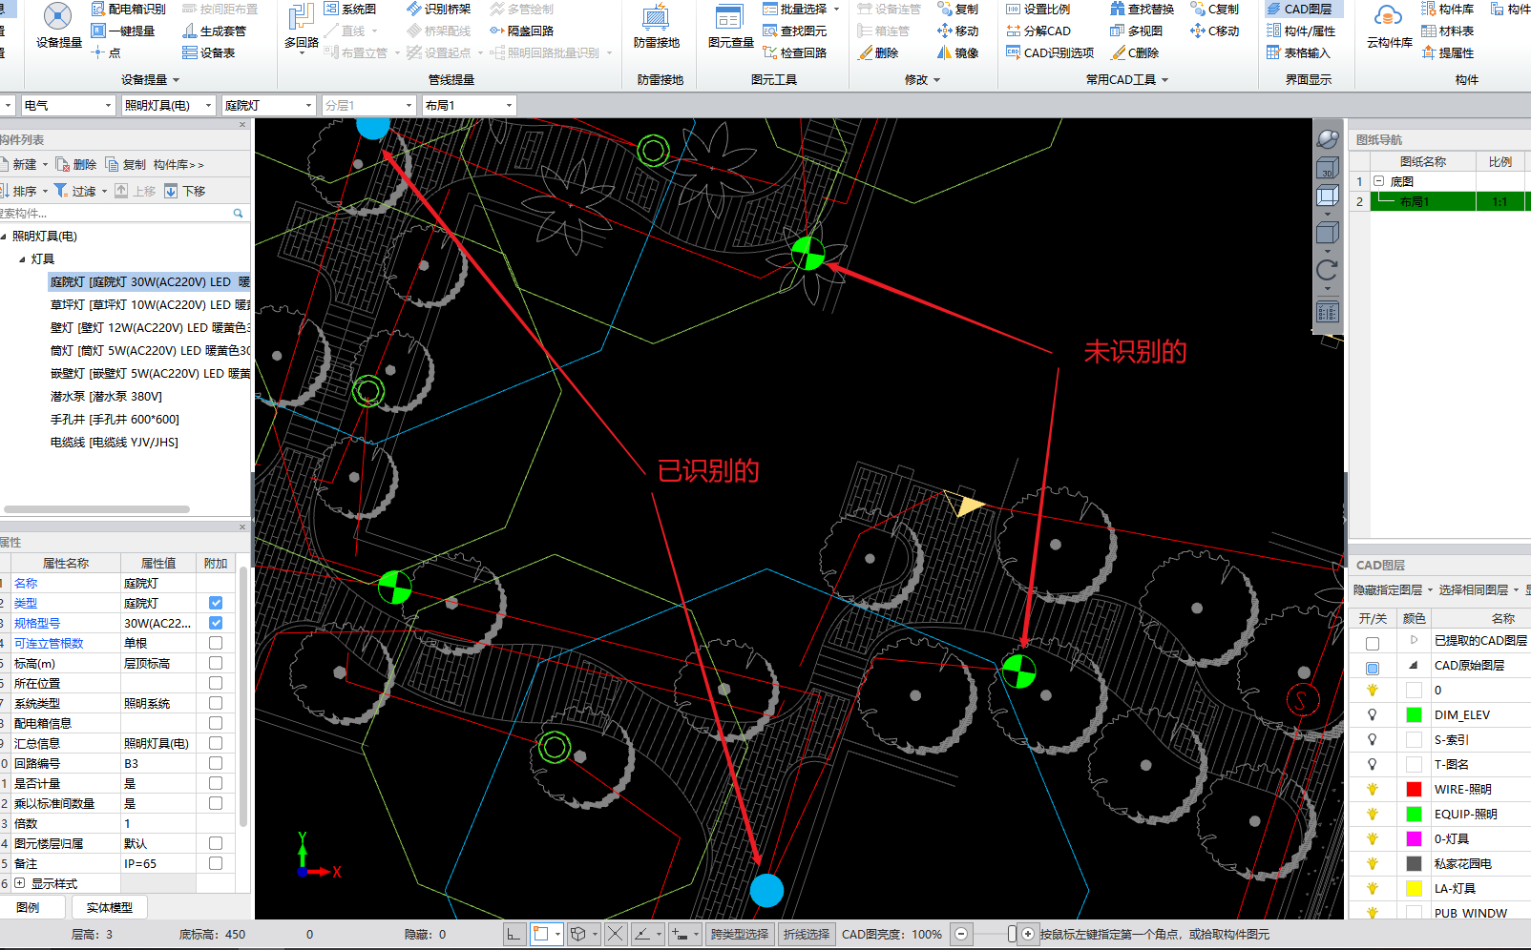This screenshot has height=950, width=1531.
Task: Click the 下移 move-down button
Action: click(185, 191)
